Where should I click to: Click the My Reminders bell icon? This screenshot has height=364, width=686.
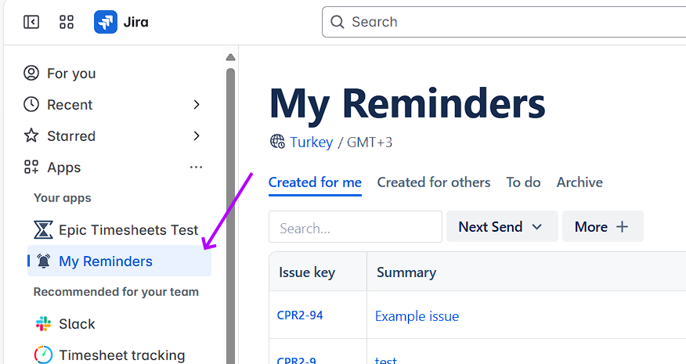click(x=44, y=261)
